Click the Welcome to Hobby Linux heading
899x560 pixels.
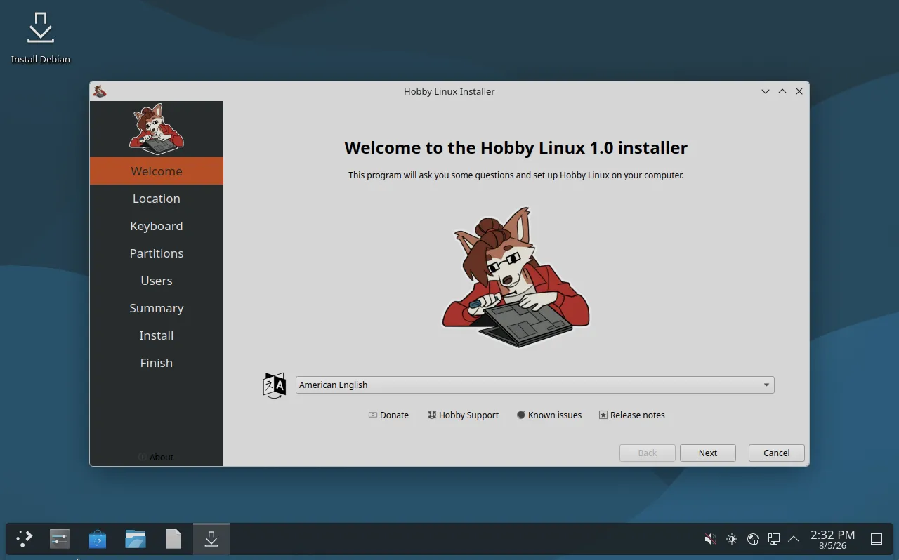pos(516,148)
